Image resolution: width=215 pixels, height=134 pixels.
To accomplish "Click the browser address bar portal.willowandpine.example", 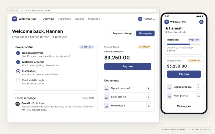I will [x=88, y=10].
